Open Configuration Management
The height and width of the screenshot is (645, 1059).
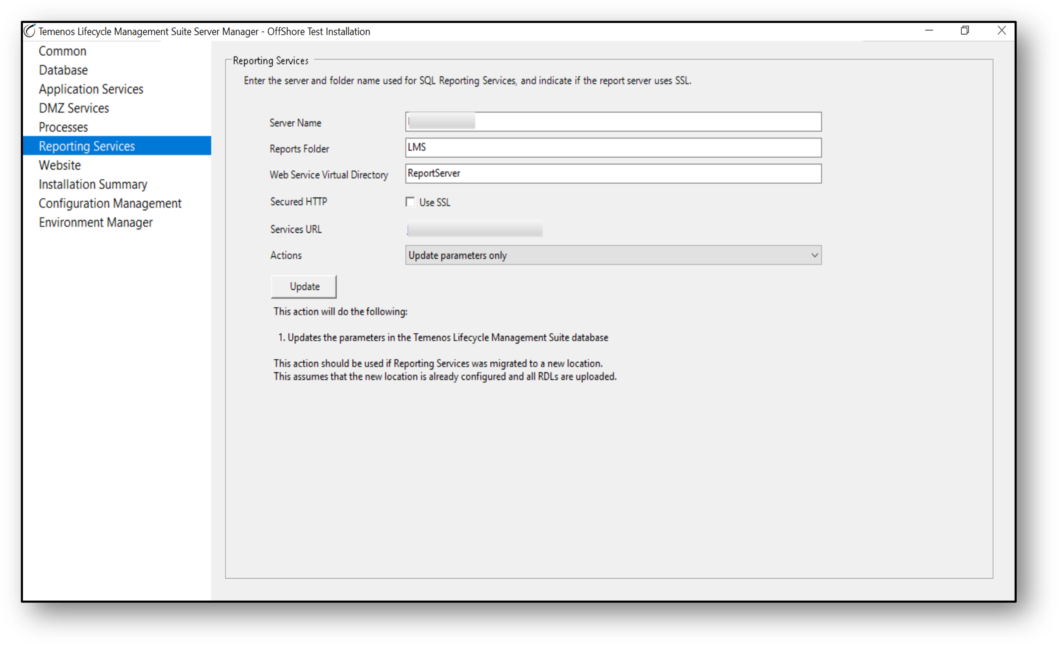(x=110, y=203)
